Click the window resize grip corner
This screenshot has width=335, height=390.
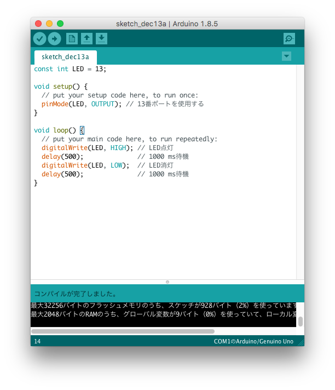301,343
